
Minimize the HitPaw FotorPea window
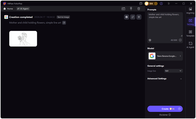(x=176, y=4)
